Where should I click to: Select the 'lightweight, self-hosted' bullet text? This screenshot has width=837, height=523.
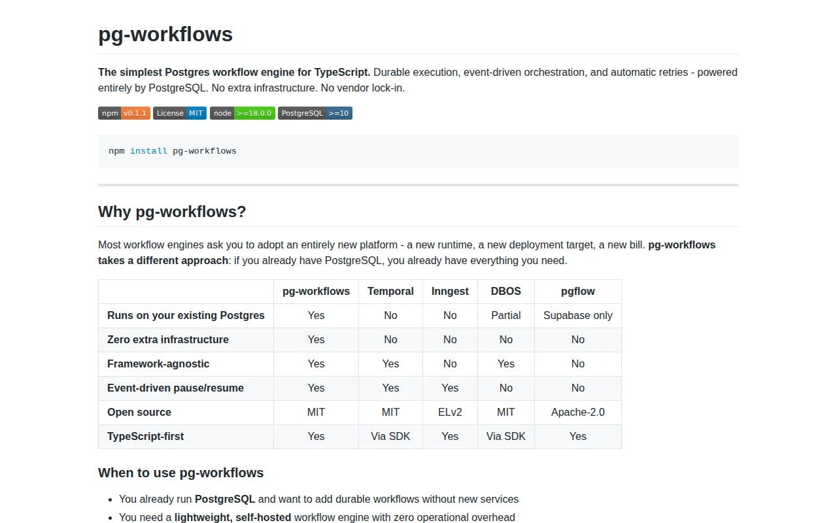(233, 518)
